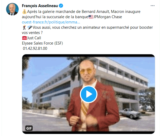This screenshot has width=162, height=136.
Task: Open the three-dot more options menu
Action: click(153, 6)
